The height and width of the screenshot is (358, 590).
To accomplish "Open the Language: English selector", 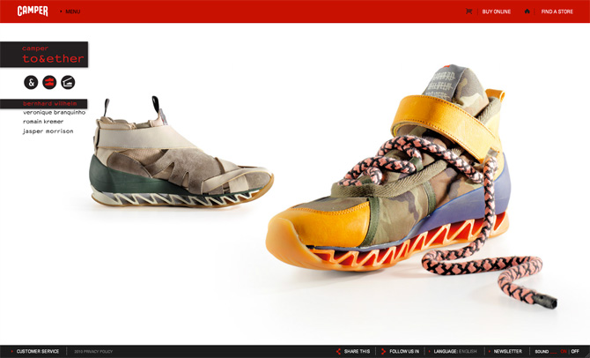I will pos(454,351).
